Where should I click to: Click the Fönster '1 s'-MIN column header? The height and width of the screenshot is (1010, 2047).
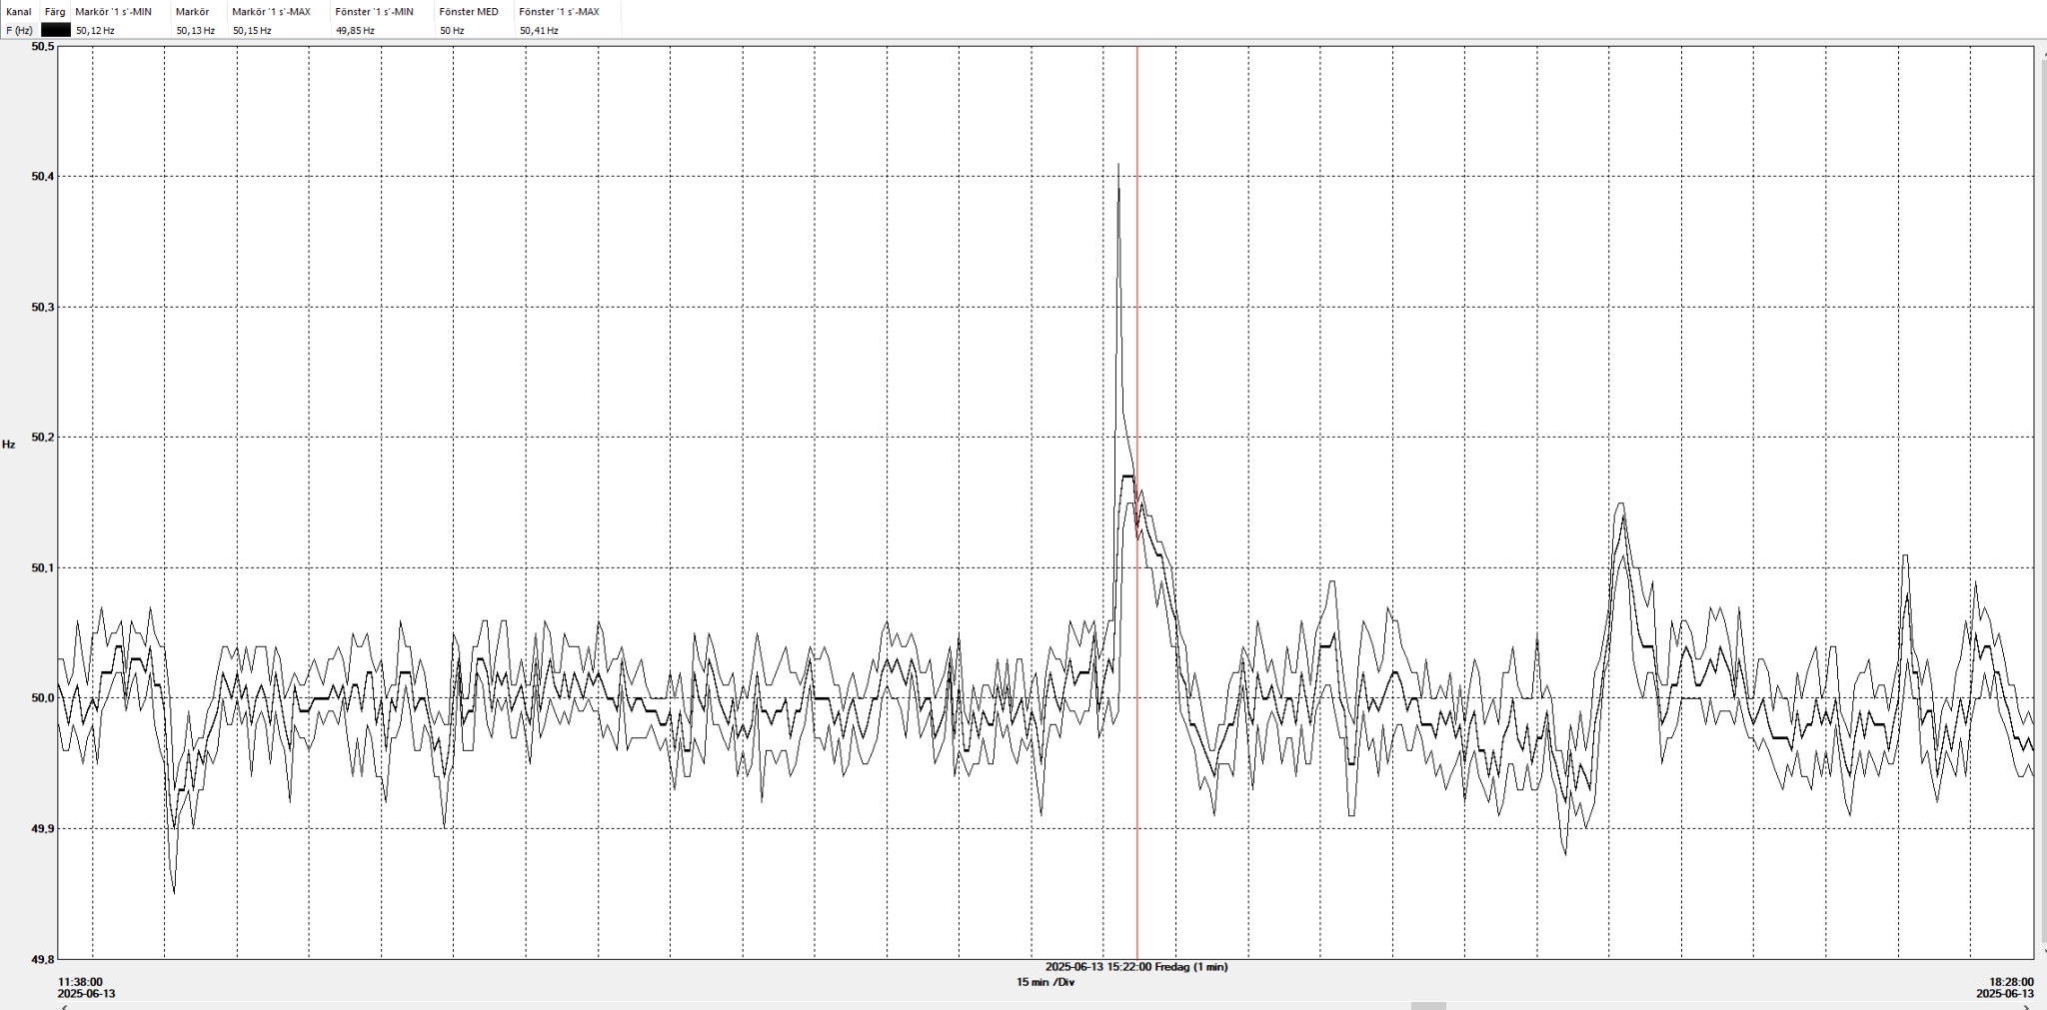point(374,12)
